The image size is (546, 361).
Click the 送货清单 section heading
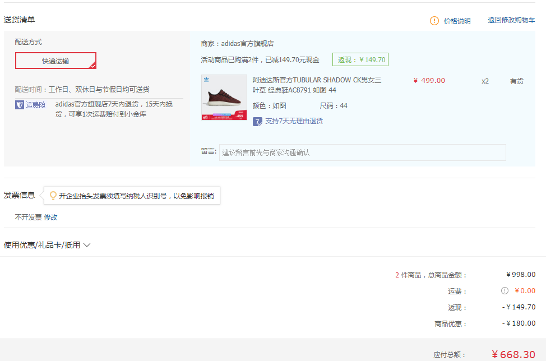[19, 20]
